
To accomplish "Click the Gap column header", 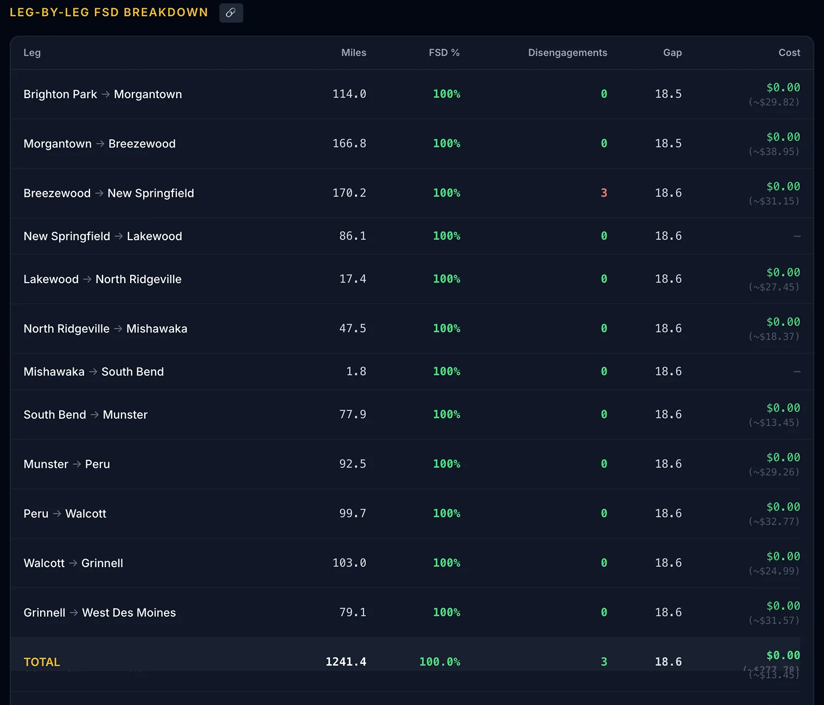I will 672,53.
